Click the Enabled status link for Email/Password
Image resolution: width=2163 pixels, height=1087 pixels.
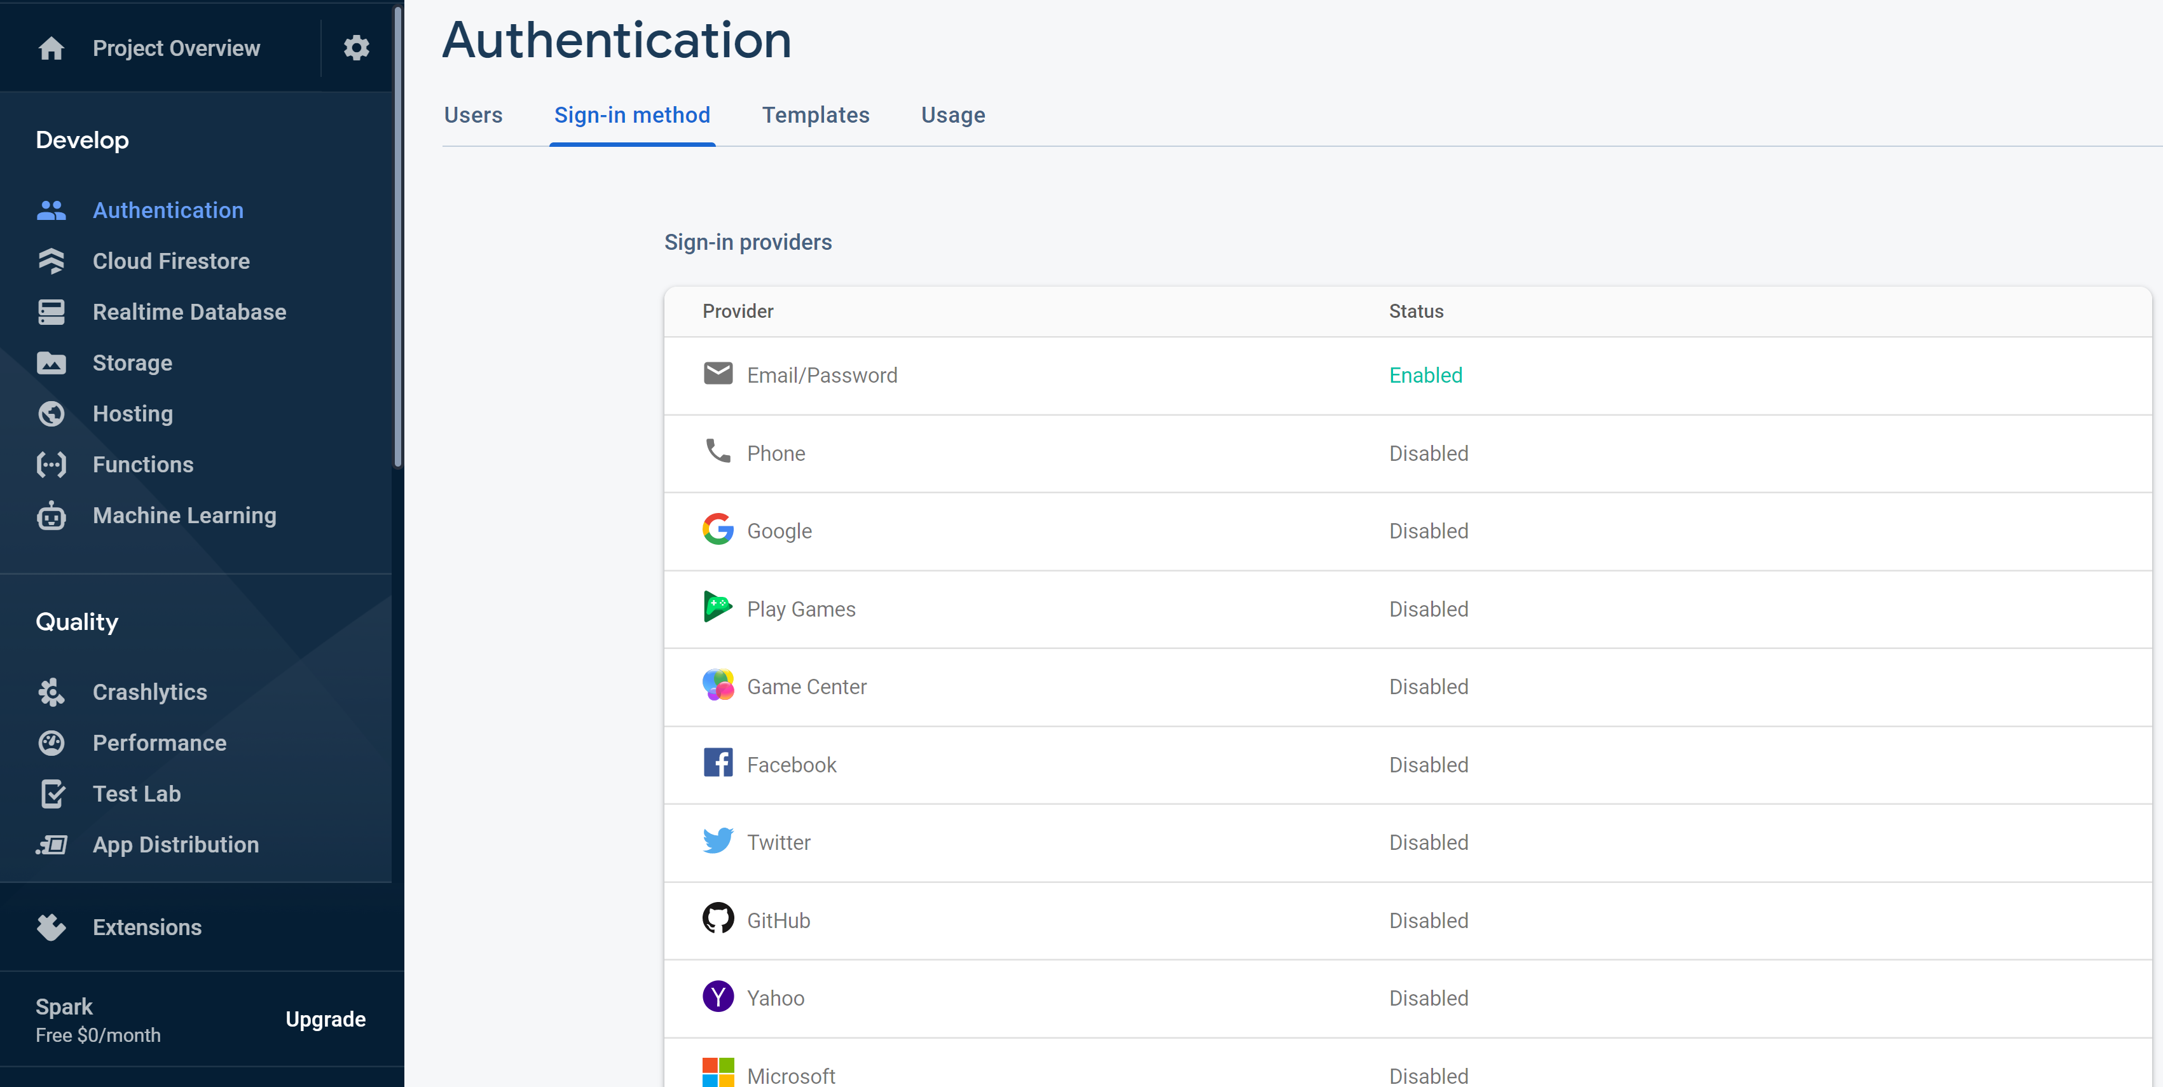click(x=1425, y=374)
